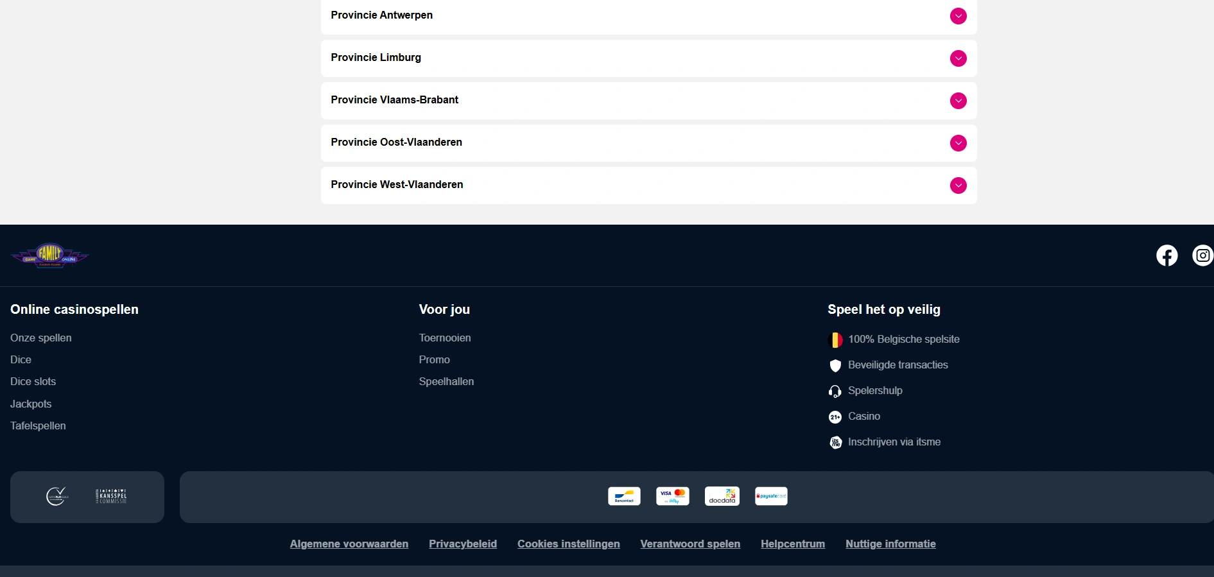
Task: Expand Provincie Vlaams-Brabant chevron
Action: [958, 101]
